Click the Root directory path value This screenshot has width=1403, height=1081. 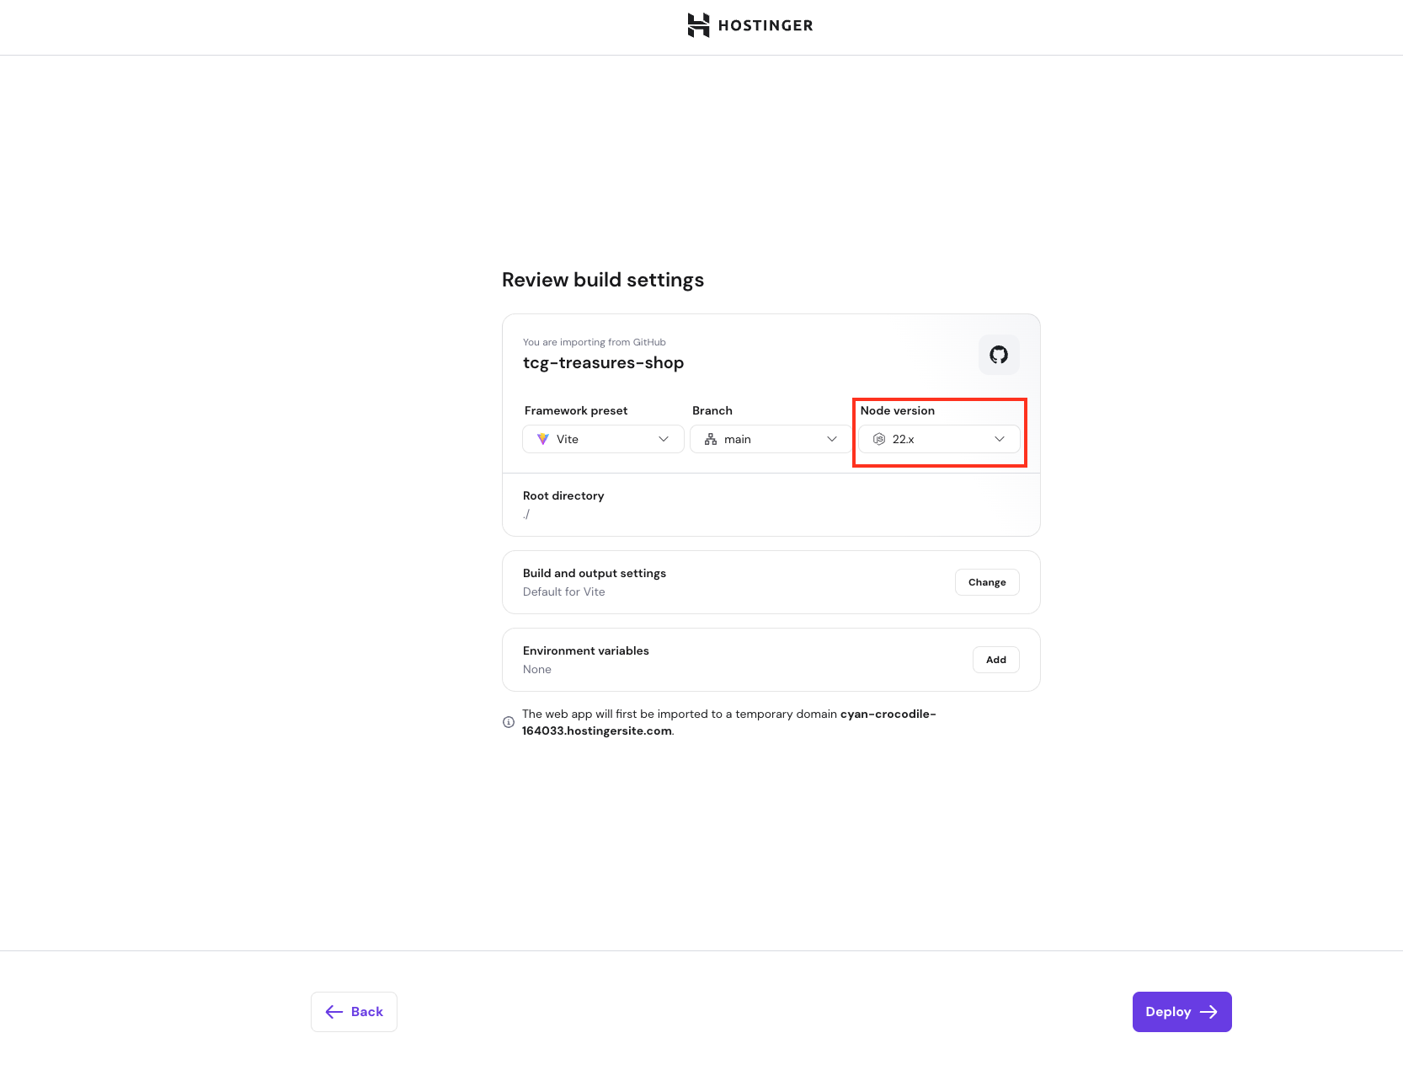coord(526,514)
